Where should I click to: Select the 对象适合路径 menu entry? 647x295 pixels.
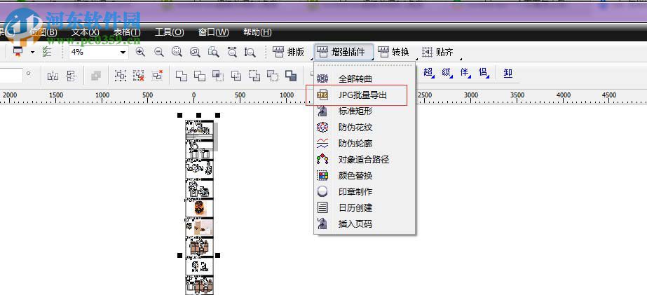365,160
